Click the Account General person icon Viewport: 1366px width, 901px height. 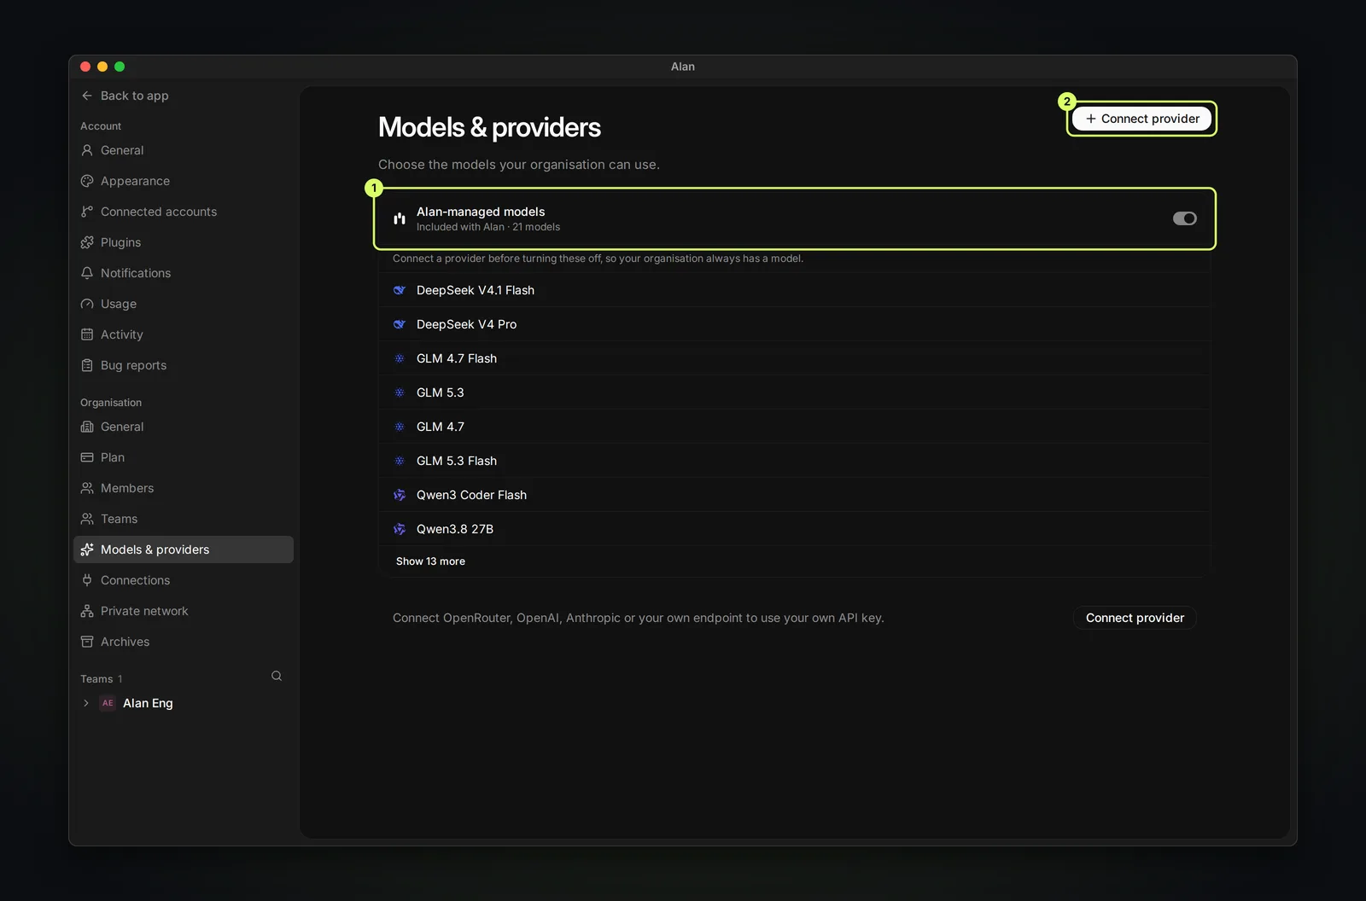pyautogui.click(x=87, y=150)
